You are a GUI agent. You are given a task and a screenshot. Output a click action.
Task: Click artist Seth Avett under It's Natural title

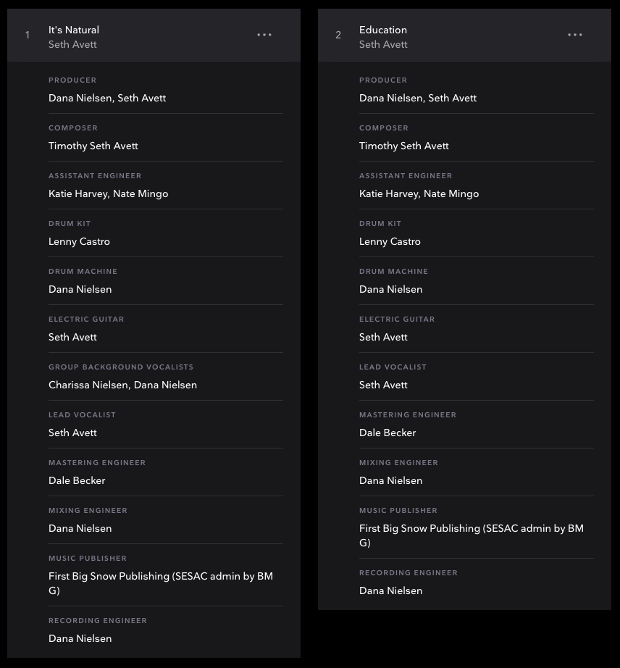(x=72, y=44)
